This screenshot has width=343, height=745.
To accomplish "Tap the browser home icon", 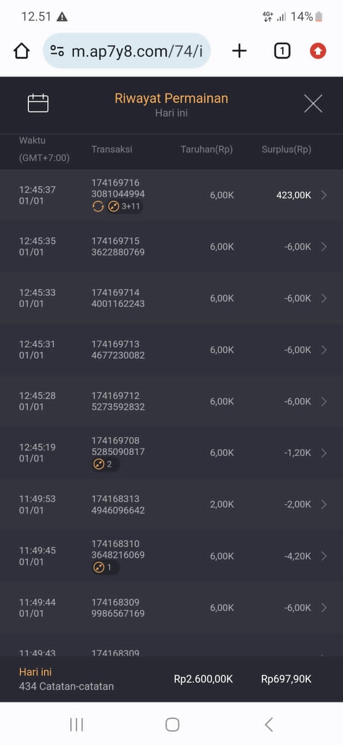I will click(x=21, y=51).
